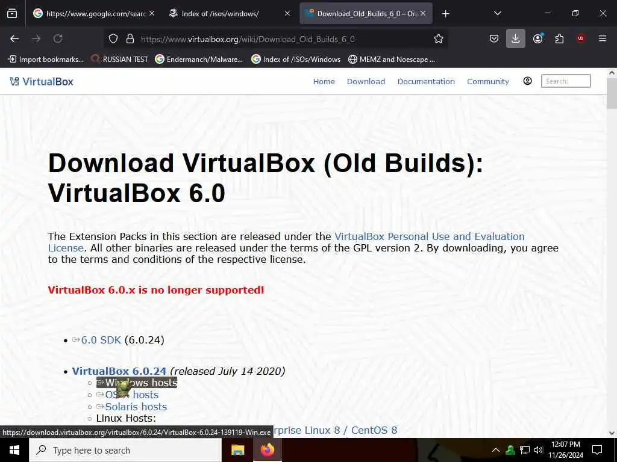The height and width of the screenshot is (462, 617).
Task: Open the Firefox hamburger application menu
Action: click(x=602, y=38)
